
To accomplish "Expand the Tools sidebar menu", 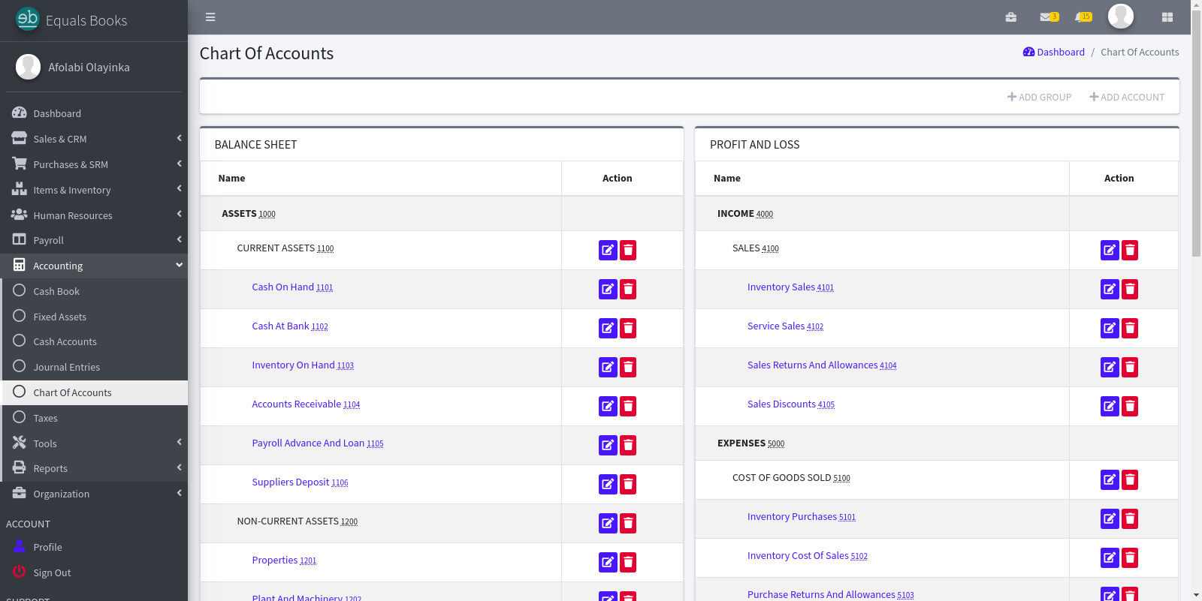I will [x=94, y=443].
